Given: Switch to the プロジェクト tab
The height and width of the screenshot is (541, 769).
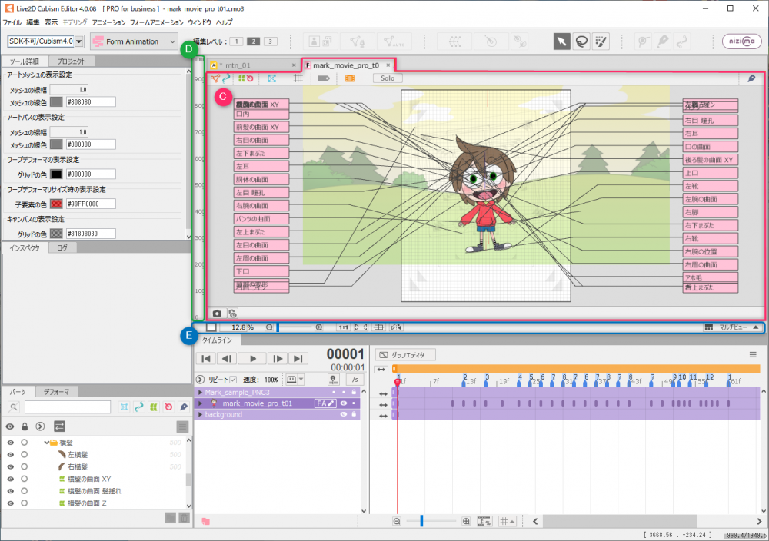Looking at the screenshot, I should tap(71, 61).
